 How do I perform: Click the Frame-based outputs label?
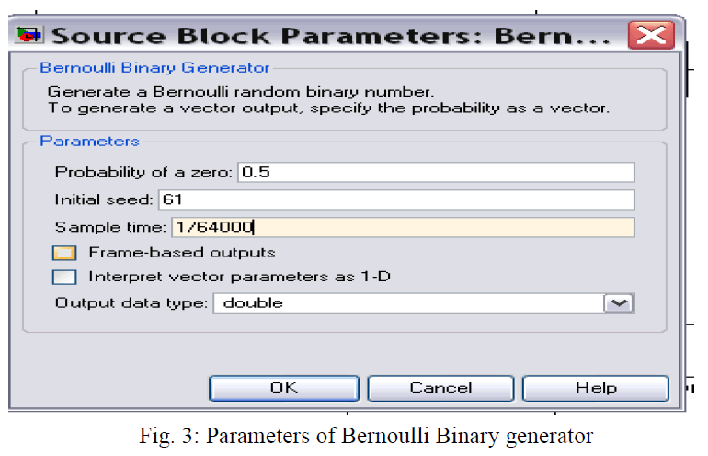[182, 253]
